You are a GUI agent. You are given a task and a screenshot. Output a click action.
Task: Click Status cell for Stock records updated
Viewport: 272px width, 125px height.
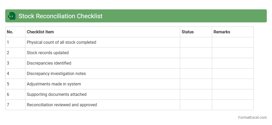(x=196, y=53)
